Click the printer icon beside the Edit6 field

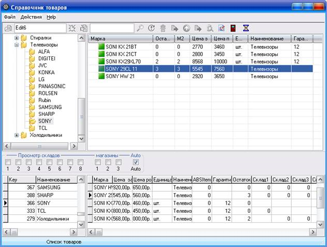point(8,28)
